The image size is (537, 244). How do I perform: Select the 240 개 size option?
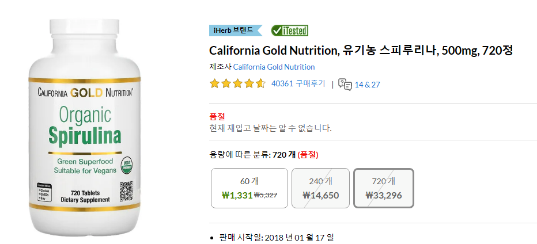(320, 188)
